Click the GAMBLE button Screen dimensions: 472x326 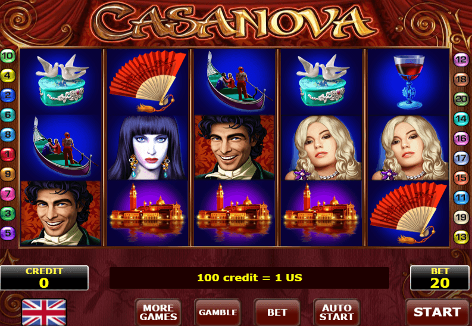(218, 312)
